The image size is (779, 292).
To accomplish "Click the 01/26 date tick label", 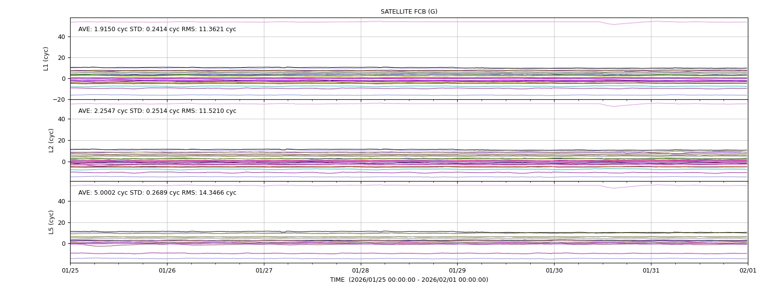I will pyautogui.click(x=167, y=271).
